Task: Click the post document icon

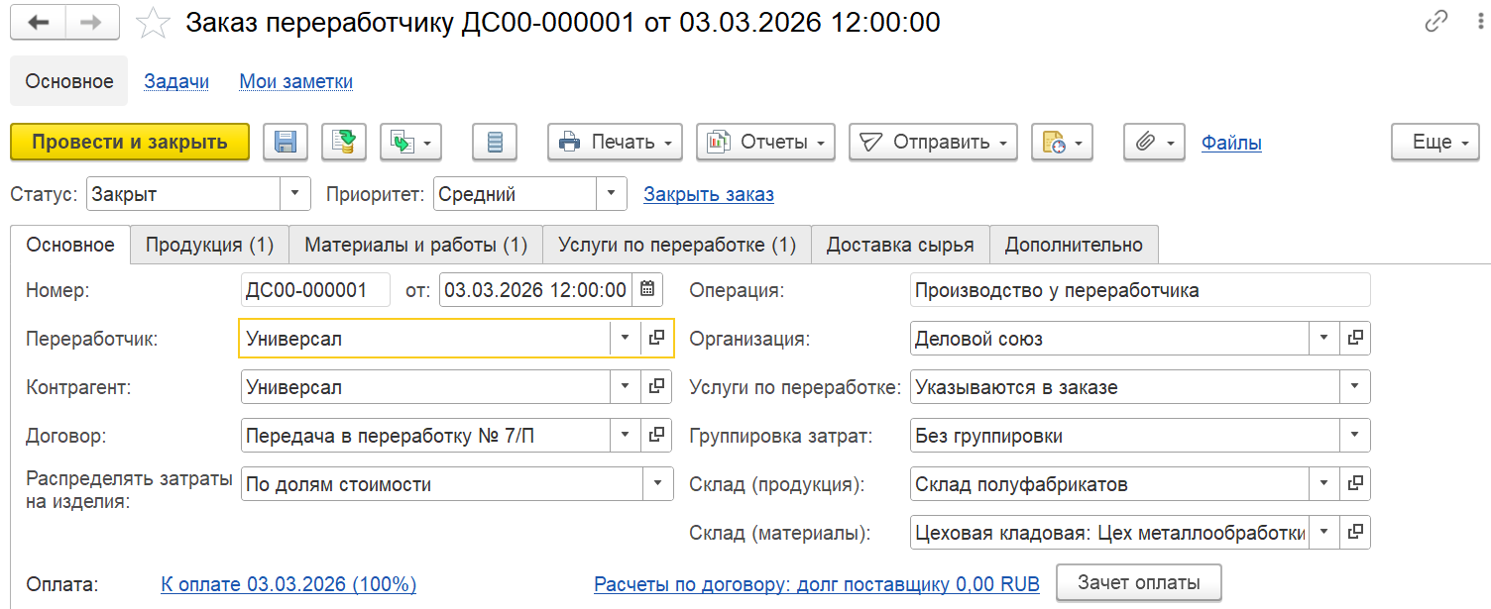Action: [344, 142]
